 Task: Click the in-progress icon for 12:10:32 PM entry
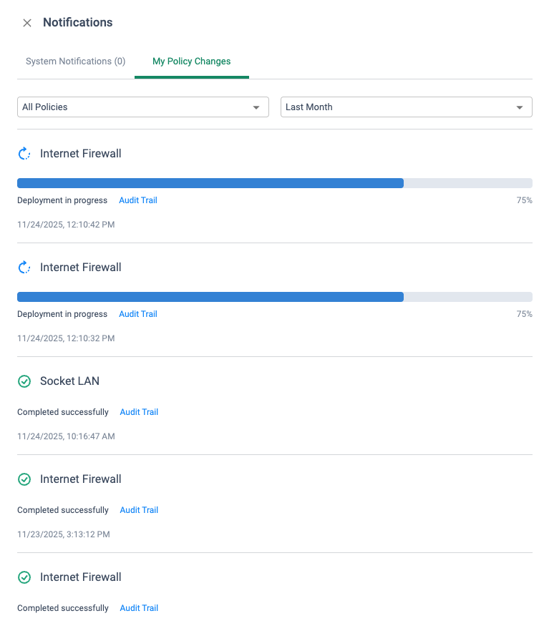(x=24, y=268)
